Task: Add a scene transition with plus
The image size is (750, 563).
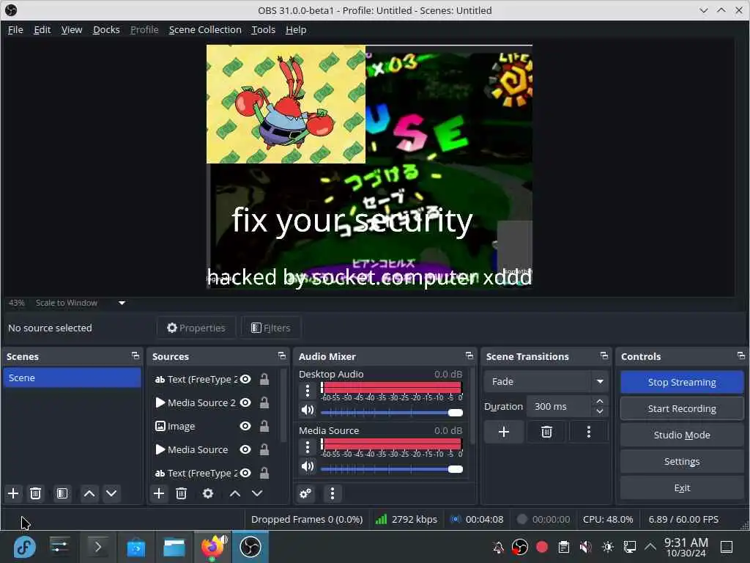Action: point(504,432)
